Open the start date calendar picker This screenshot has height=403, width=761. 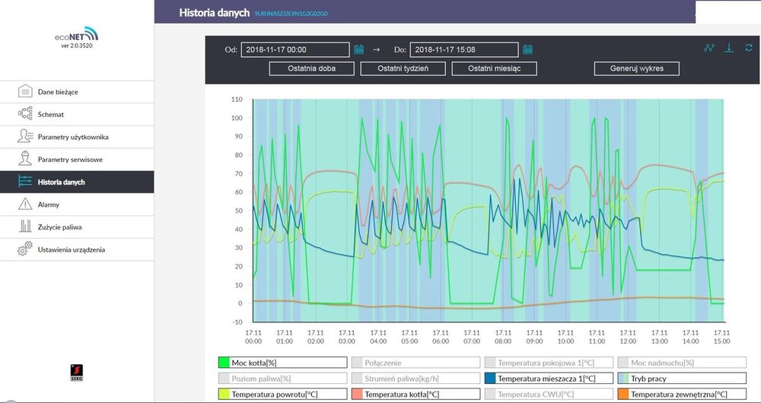(x=359, y=49)
